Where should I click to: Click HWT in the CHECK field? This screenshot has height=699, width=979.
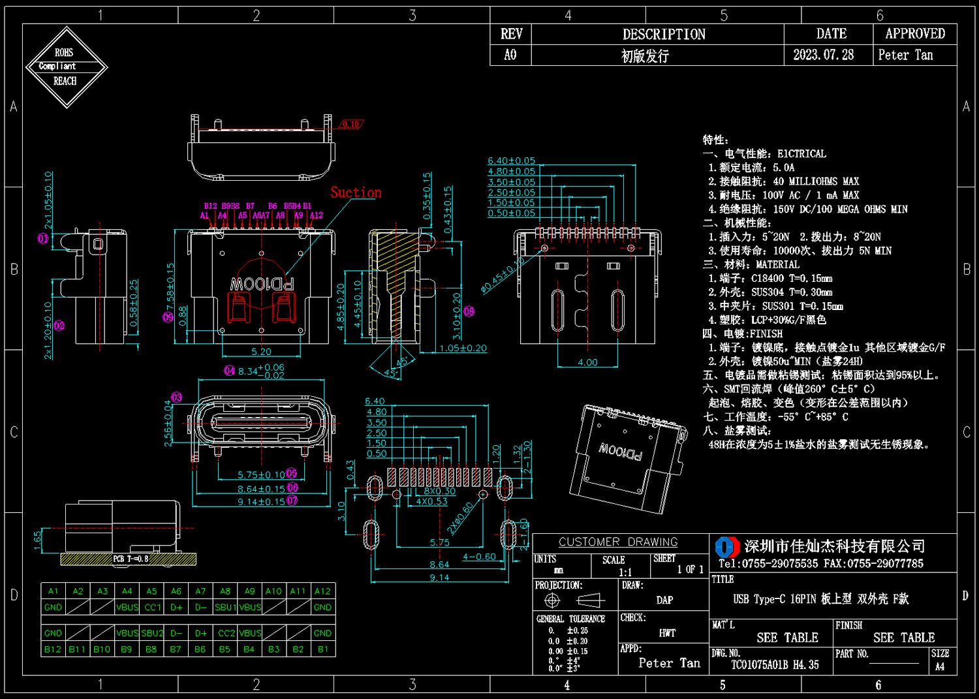(x=667, y=632)
